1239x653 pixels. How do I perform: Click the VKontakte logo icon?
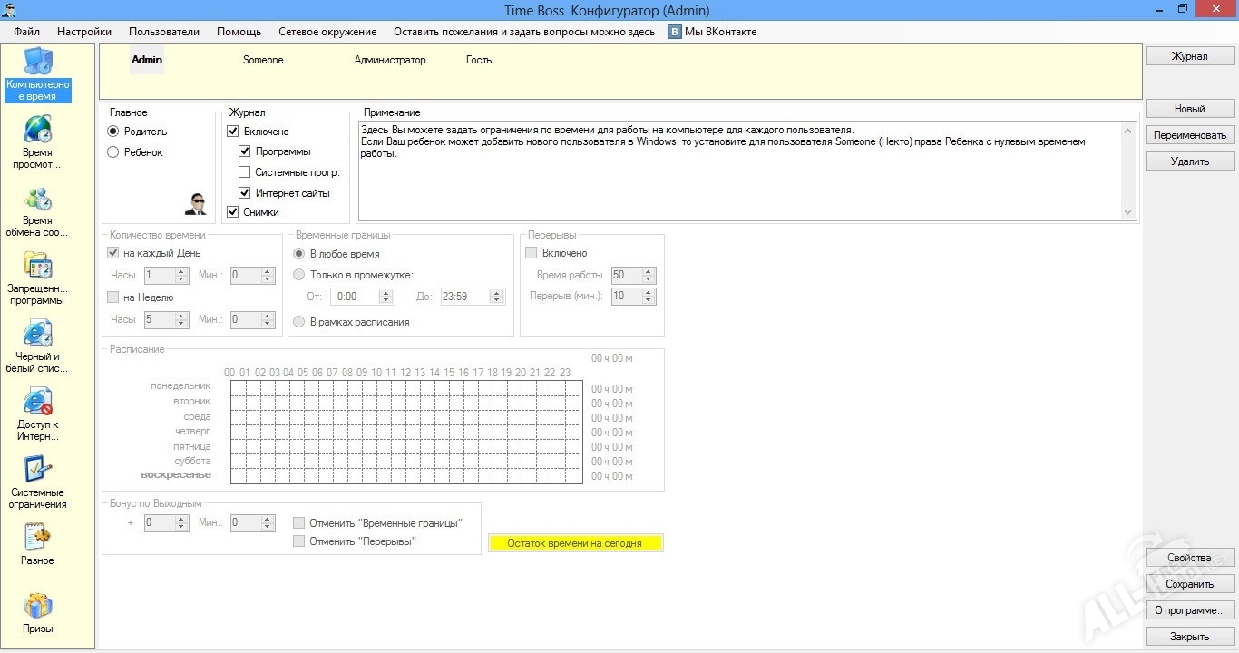click(675, 32)
